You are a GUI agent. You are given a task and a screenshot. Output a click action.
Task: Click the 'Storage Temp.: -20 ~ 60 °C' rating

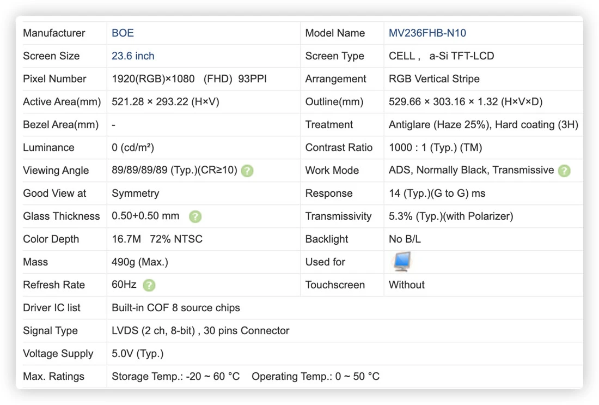click(x=175, y=377)
